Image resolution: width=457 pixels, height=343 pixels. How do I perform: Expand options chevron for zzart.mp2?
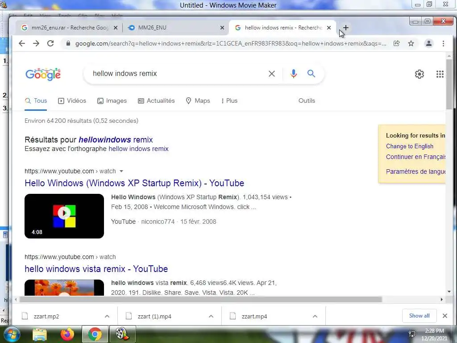tap(107, 317)
